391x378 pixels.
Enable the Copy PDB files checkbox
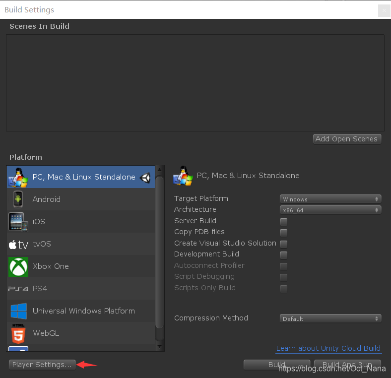[283, 233]
